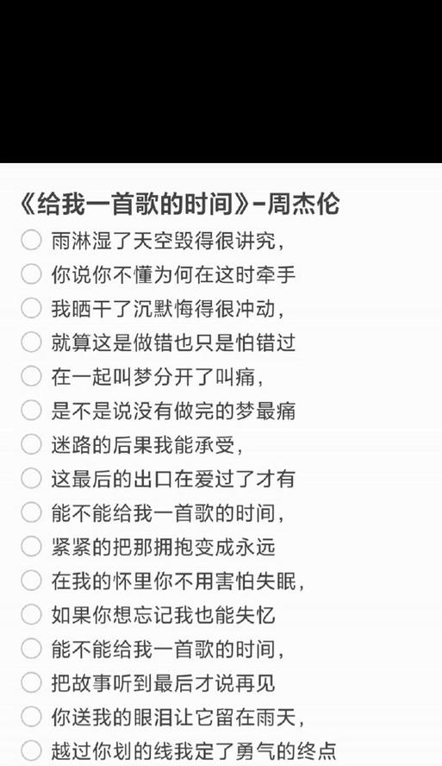
Task: Click the text 这最后的出口在爱过了才有
Action: click(174, 479)
